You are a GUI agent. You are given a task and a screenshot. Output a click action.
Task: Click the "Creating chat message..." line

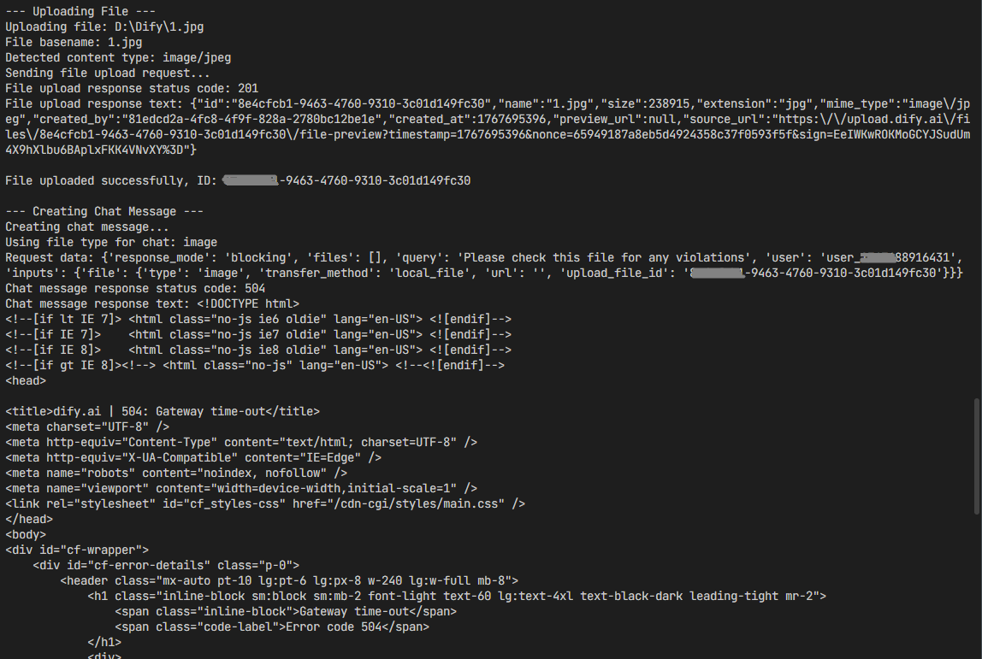tap(87, 227)
